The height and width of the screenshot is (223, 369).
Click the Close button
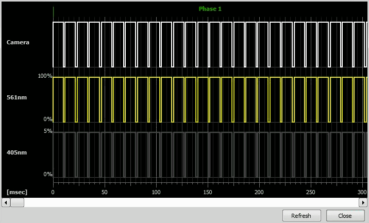pos(345,215)
